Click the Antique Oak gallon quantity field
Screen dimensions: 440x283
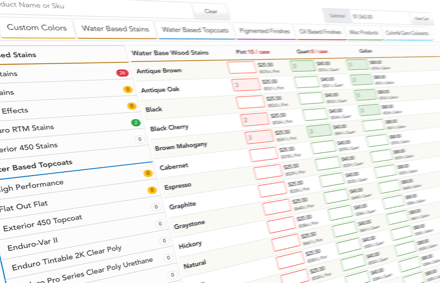pos(361,80)
